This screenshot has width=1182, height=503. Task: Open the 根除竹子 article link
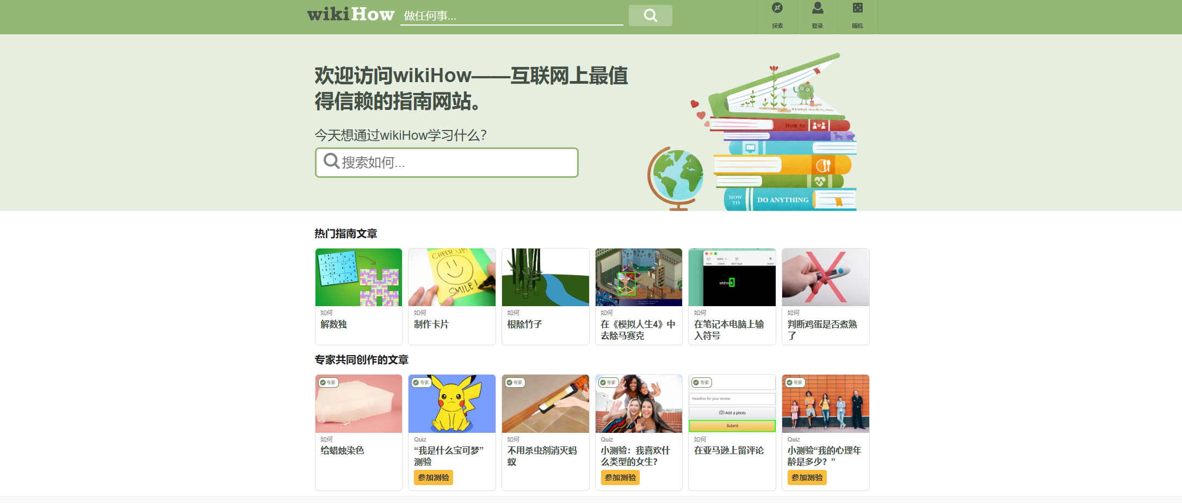tap(523, 324)
